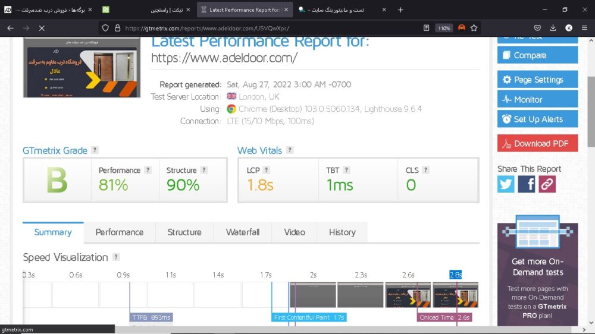
Task: Click the 110% zoom level badge
Action: [x=444, y=28]
